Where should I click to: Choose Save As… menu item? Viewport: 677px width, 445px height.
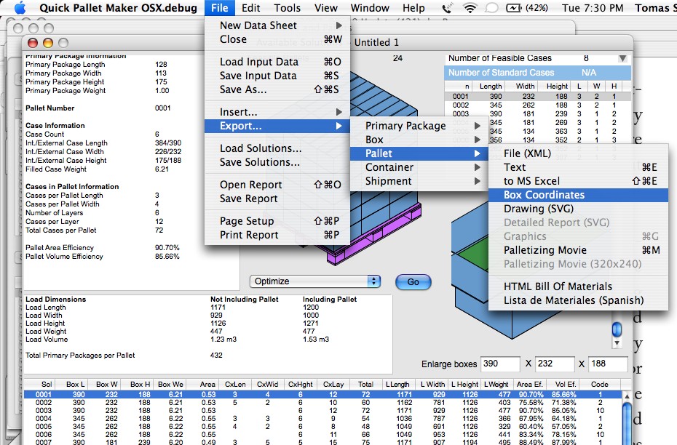(277, 89)
